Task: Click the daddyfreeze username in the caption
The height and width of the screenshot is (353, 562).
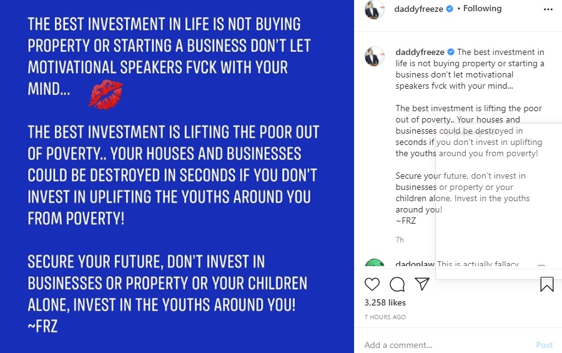Action: 419,52
